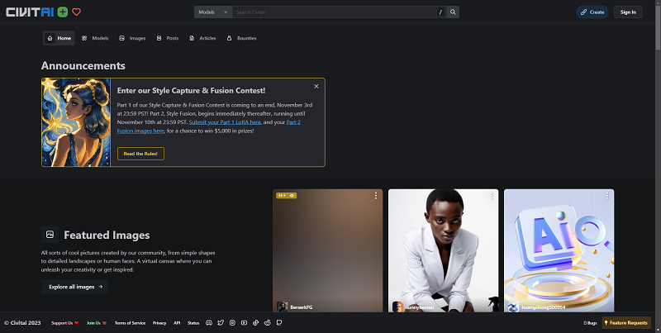The width and height of the screenshot is (661, 333).
Task: Click 'Submit your Part 1 LoRA here' link
Action: [225, 121]
